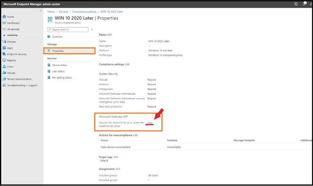
Task: Focus the Search (Ctrl+/) field
Action: click(x=68, y=29)
